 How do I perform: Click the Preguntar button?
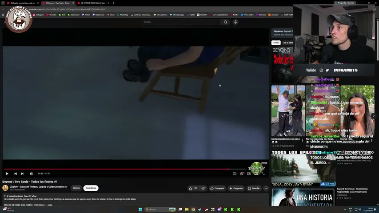point(236,188)
